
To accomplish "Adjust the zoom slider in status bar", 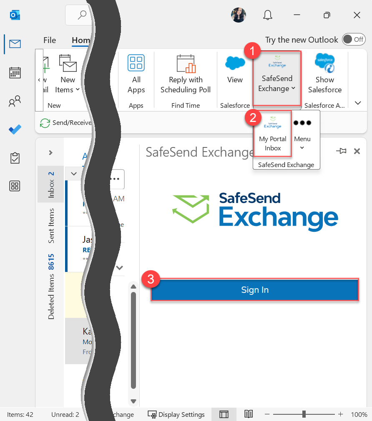I will coord(304,414).
